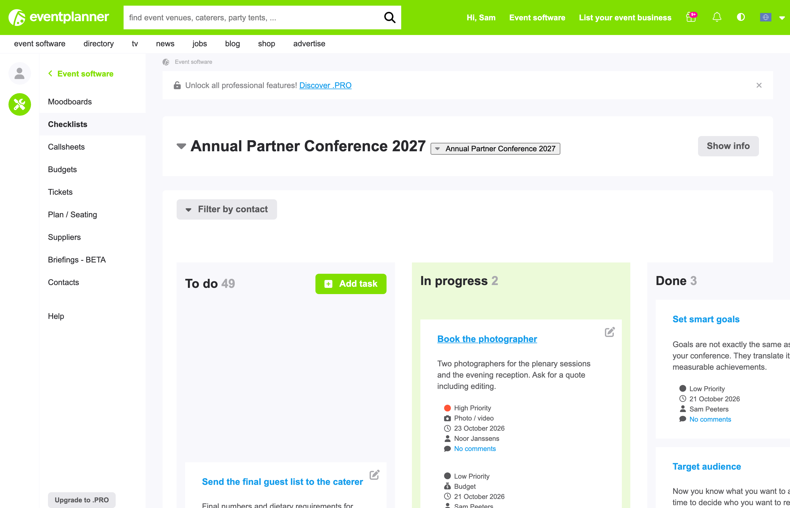The image size is (790, 508).
Task: Go to Plan / Seating section
Action: coord(73,215)
